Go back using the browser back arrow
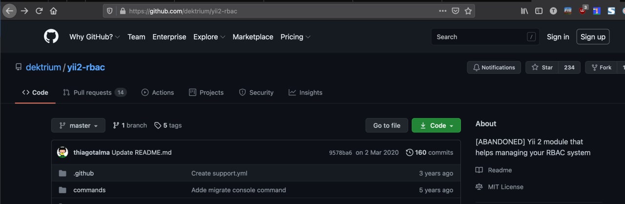The height and width of the screenshot is (204, 625). tap(9, 11)
